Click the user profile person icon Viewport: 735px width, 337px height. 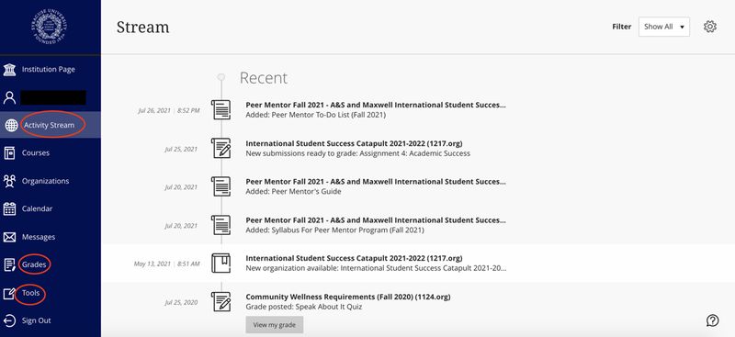tap(9, 97)
